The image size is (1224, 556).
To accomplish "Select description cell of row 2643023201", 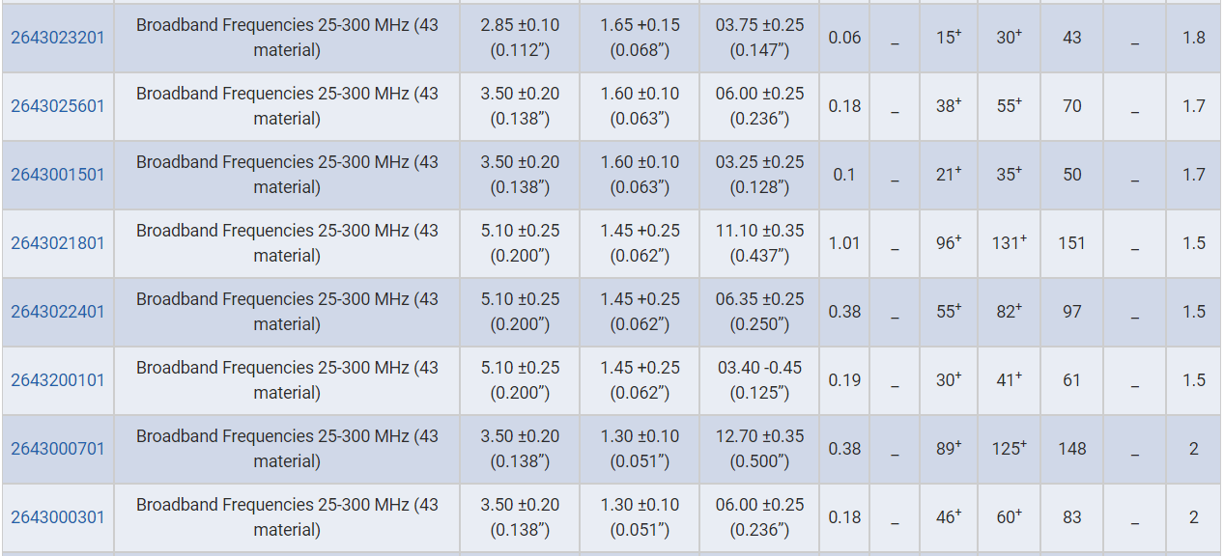I will [x=287, y=38].
